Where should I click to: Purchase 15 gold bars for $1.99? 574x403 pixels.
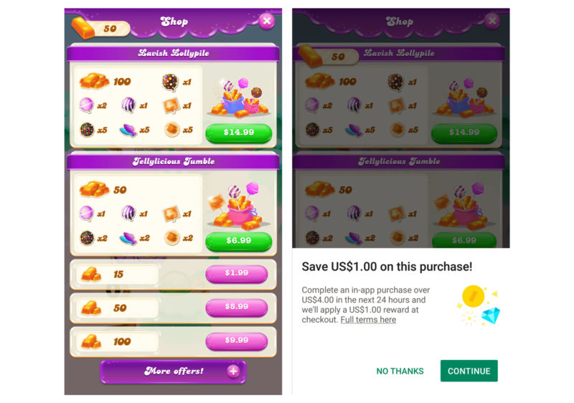(237, 273)
